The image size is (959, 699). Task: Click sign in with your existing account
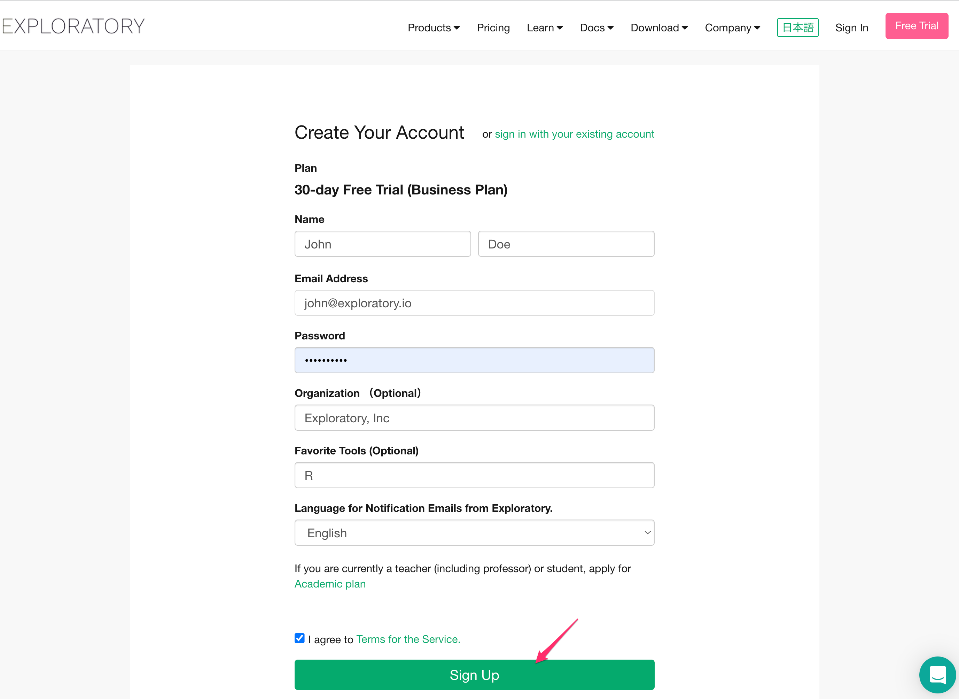click(574, 134)
